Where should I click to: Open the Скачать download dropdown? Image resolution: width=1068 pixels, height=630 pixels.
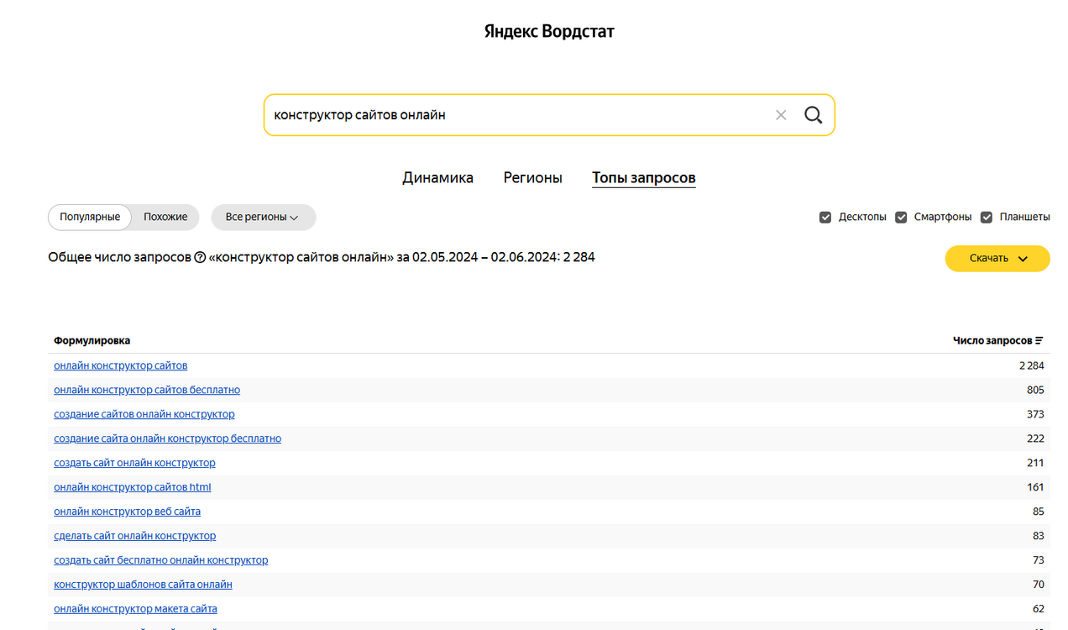(997, 259)
